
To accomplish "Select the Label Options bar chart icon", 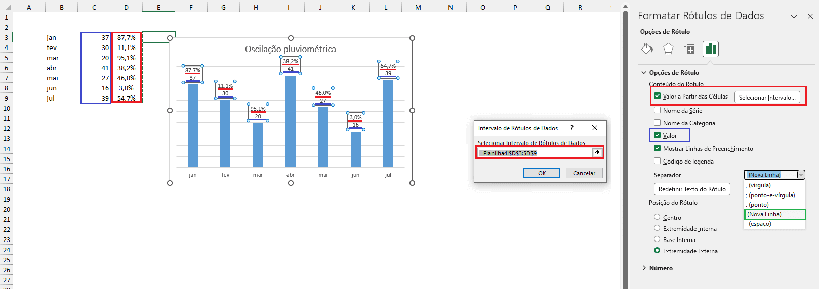I will tap(711, 49).
